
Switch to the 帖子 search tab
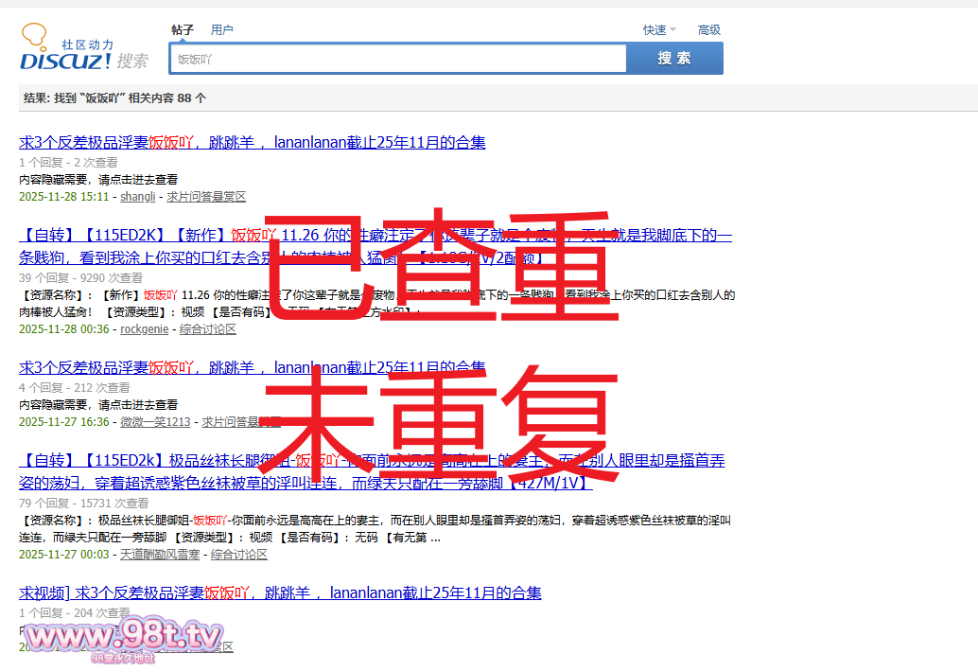(183, 30)
